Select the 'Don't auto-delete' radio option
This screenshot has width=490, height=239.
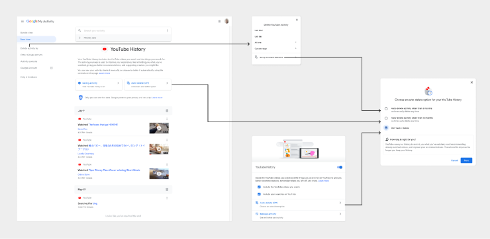(x=386, y=128)
